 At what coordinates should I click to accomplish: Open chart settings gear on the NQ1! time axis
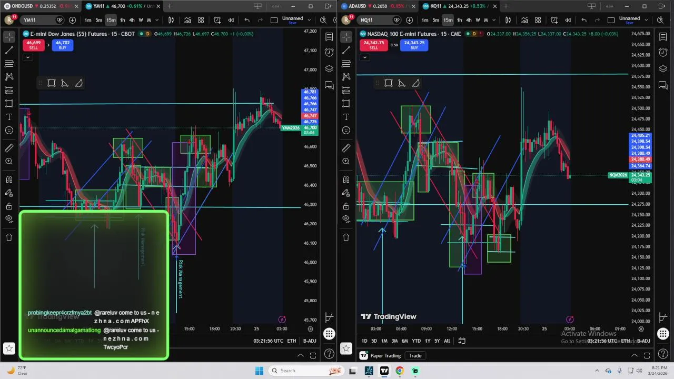coord(641,328)
